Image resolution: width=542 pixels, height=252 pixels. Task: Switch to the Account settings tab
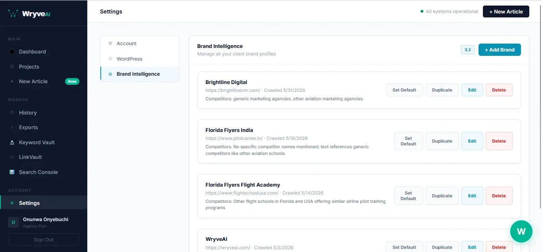click(x=140, y=44)
